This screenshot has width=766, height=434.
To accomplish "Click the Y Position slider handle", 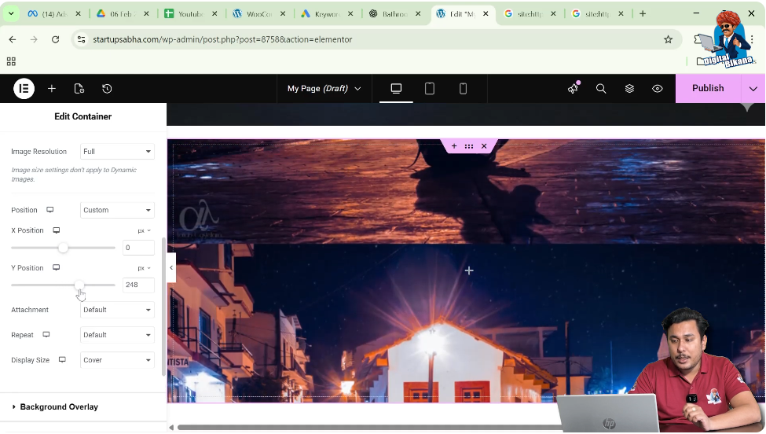I will click(x=79, y=285).
